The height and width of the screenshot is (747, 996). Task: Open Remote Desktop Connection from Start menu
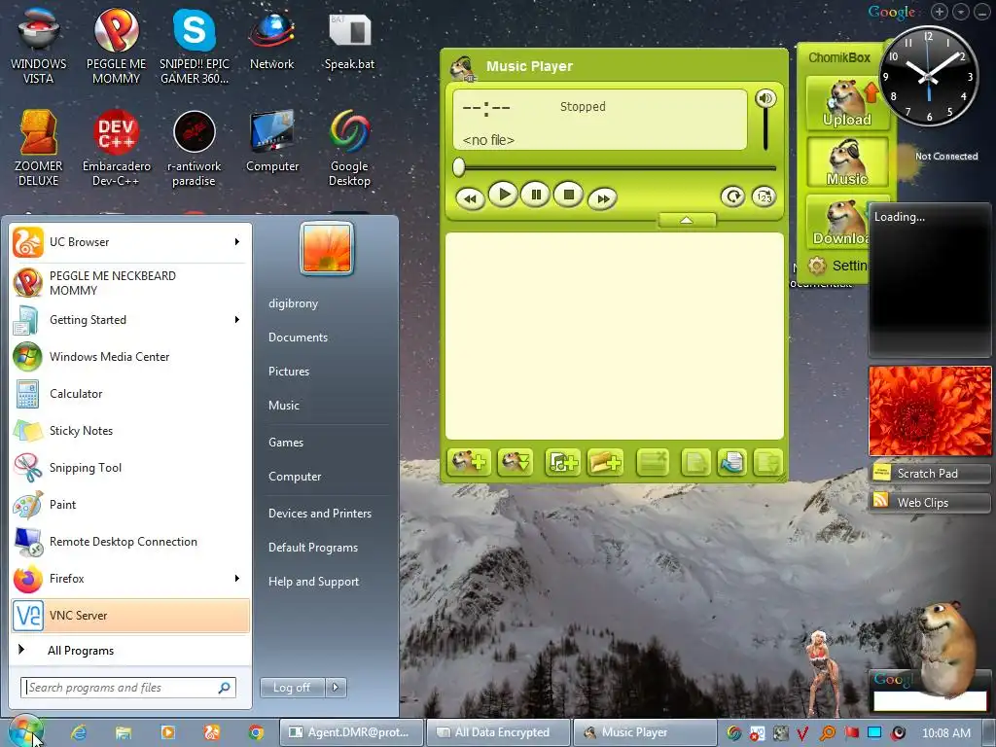coord(130,541)
